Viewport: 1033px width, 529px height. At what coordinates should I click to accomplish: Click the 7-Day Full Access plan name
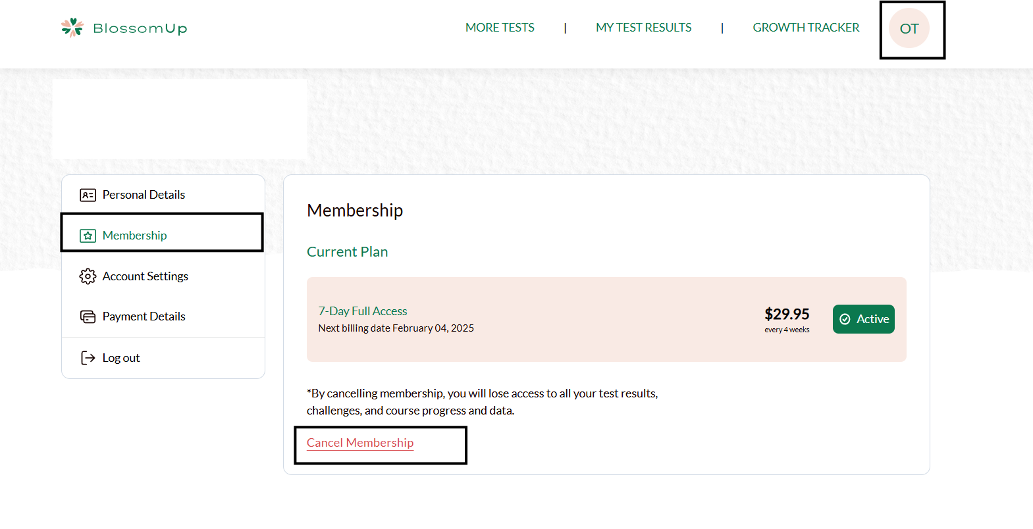363,311
